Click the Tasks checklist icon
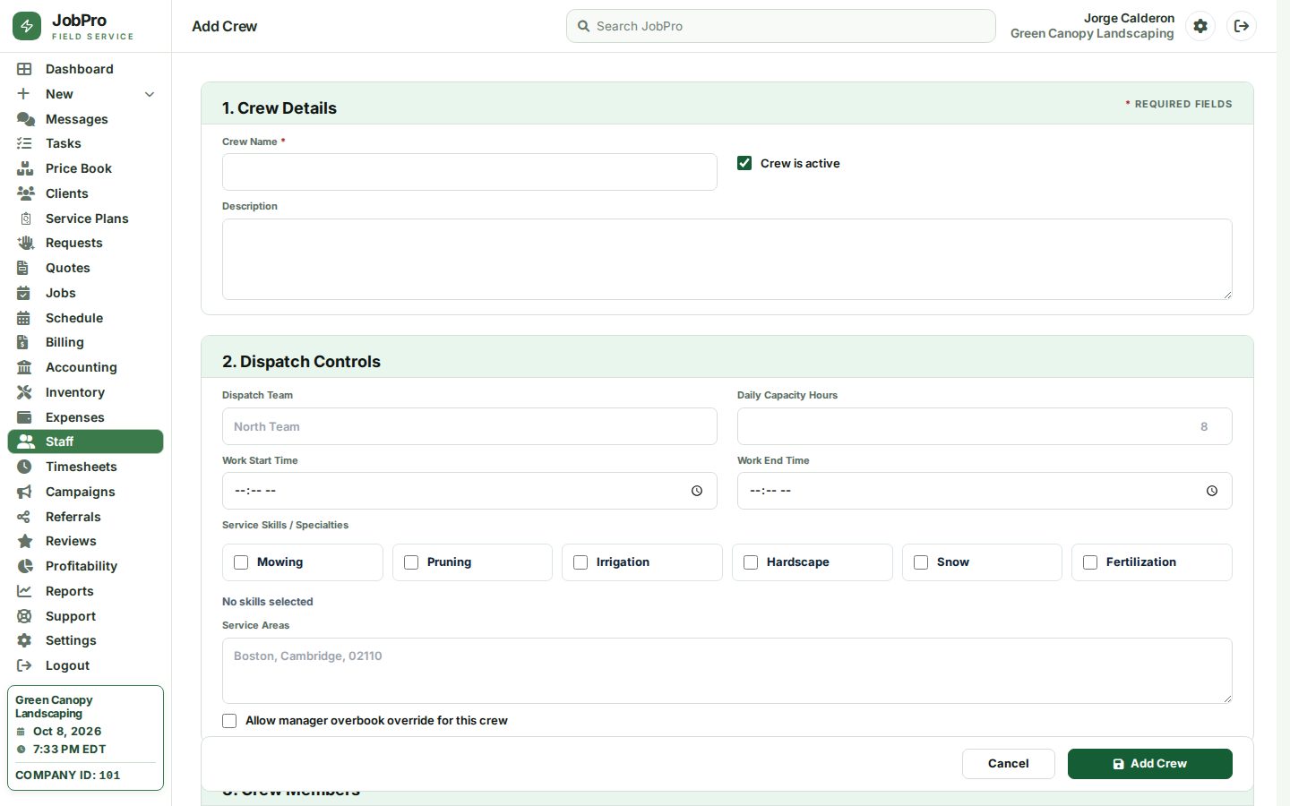 tap(24, 143)
